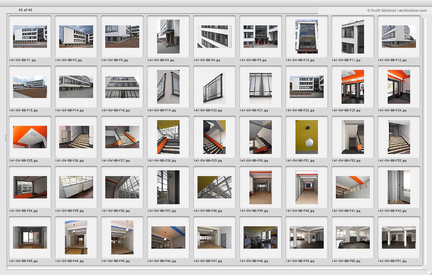Open thumbnail 1A1-GW-BB-F47.jpg
This screenshot has width=432, height=275.
point(214,237)
